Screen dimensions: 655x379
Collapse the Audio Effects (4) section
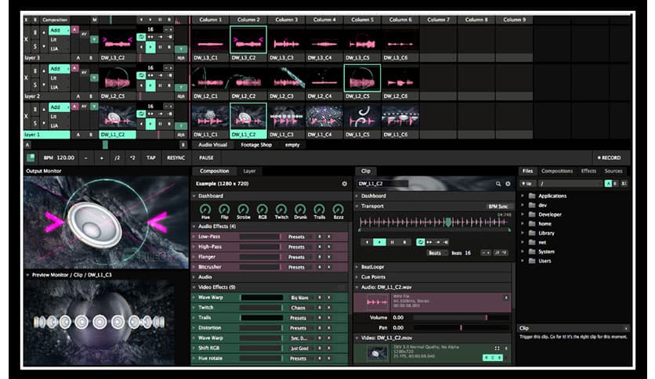[194, 226]
